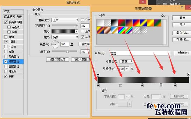Select the right opacity stop above gradient bar

pyautogui.click(x=189, y=75)
